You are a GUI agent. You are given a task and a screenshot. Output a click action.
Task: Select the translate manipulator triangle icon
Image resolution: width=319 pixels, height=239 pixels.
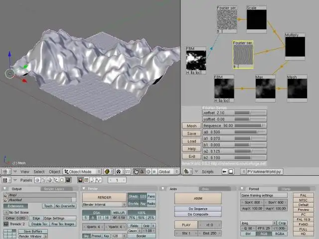tap(142, 171)
